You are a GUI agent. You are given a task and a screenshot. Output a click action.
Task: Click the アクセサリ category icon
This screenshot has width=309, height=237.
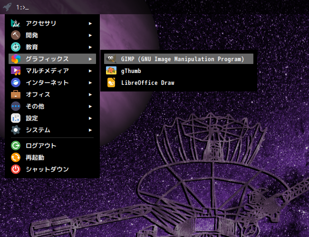(16, 23)
